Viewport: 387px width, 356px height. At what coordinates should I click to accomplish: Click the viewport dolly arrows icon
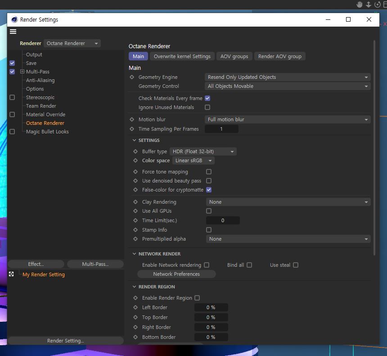pyautogui.click(x=369, y=5)
